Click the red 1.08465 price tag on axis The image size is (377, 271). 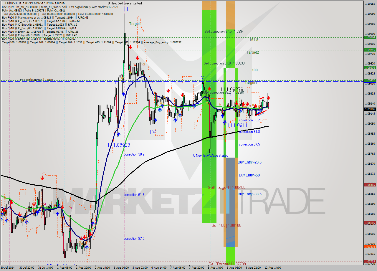coord(370,185)
